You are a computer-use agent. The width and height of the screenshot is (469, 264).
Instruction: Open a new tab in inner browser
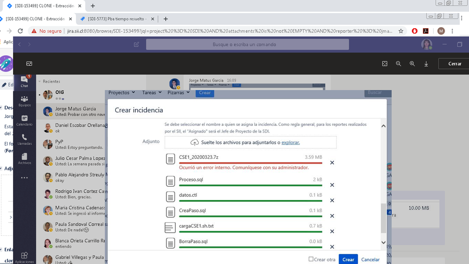(165, 19)
